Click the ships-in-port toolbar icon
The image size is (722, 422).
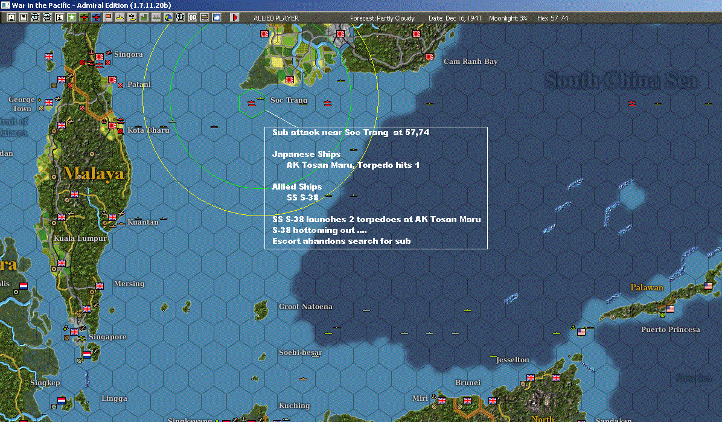[156, 18]
